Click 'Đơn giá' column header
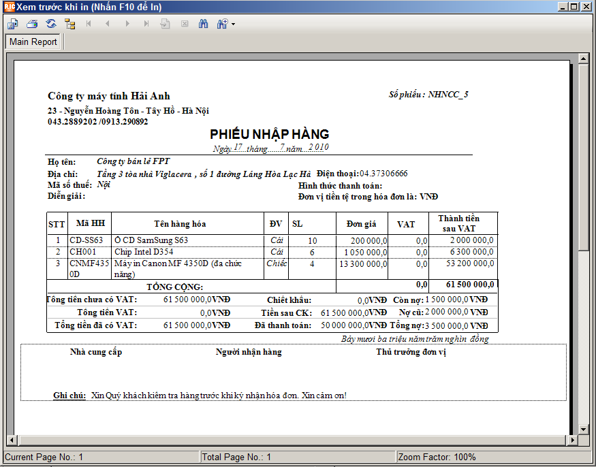This screenshot has height=467, width=596. click(x=361, y=224)
